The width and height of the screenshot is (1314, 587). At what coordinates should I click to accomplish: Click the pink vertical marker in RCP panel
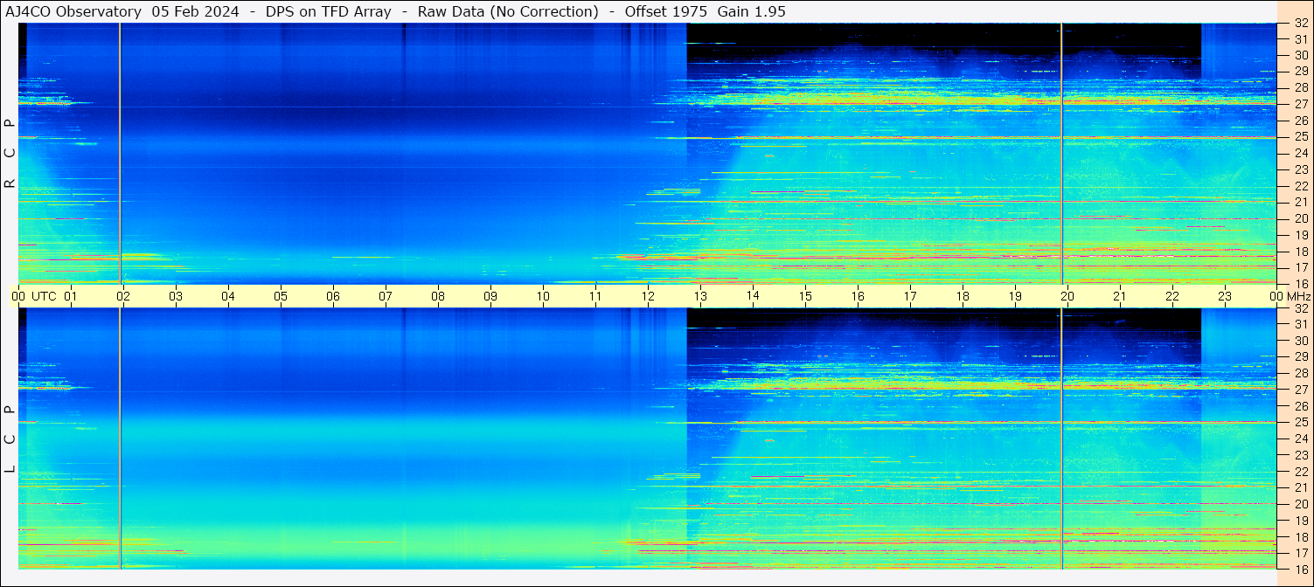click(x=120, y=154)
